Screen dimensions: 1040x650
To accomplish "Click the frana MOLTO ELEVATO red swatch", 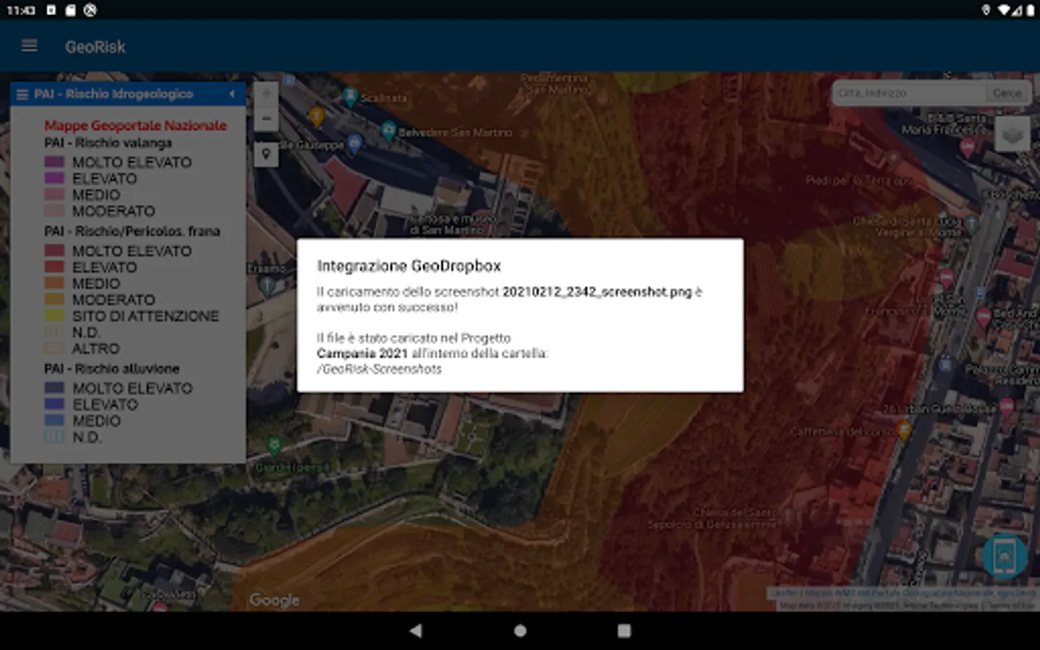I will point(55,251).
